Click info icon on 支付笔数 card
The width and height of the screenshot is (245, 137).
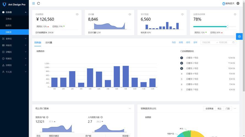[x=182, y=14]
